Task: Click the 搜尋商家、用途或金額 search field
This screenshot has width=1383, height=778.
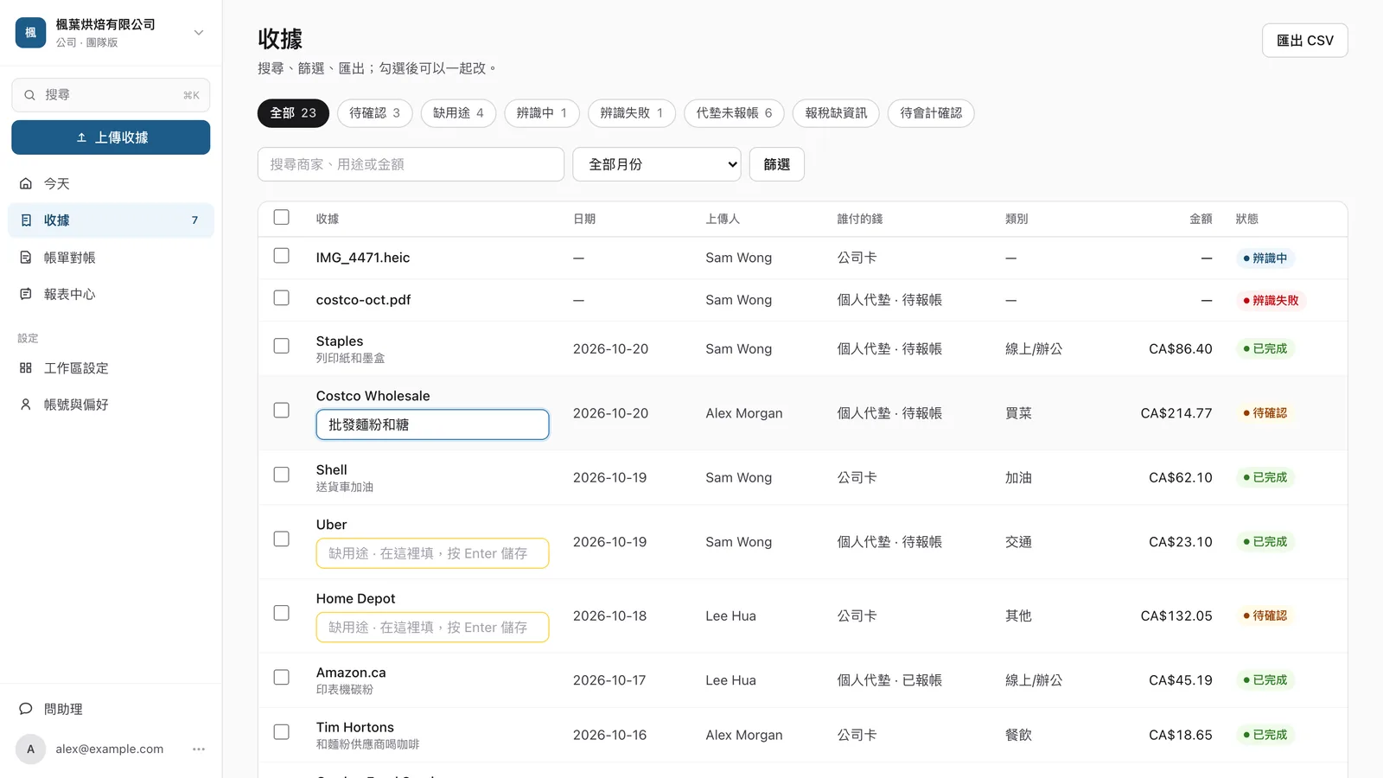Action: [x=411, y=164]
